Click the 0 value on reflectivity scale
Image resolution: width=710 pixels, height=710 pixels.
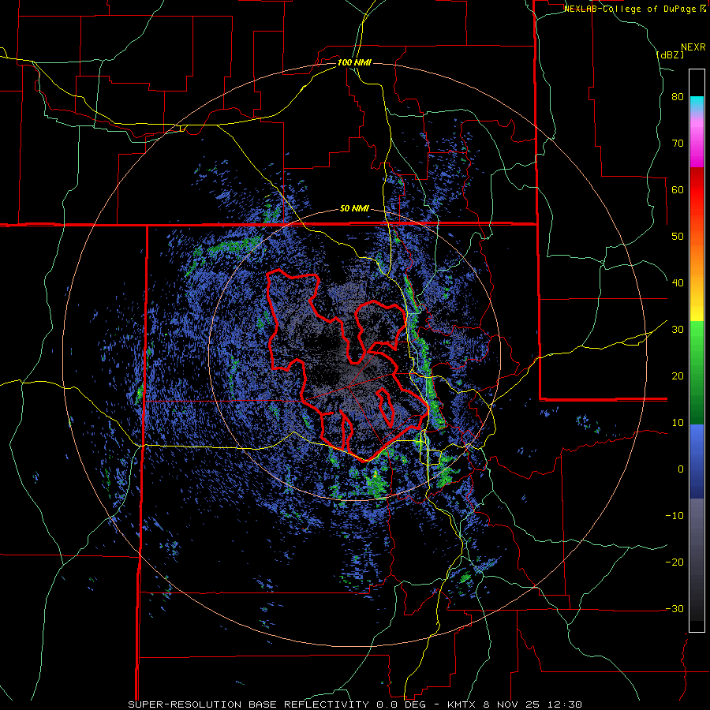(x=681, y=469)
